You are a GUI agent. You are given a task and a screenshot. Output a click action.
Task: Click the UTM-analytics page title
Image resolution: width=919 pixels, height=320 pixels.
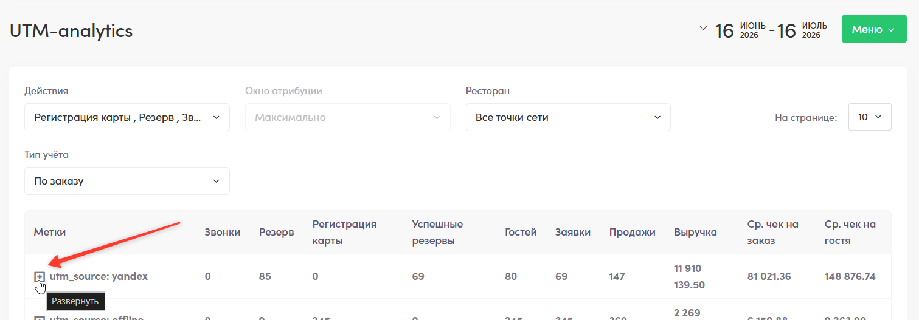(x=71, y=30)
